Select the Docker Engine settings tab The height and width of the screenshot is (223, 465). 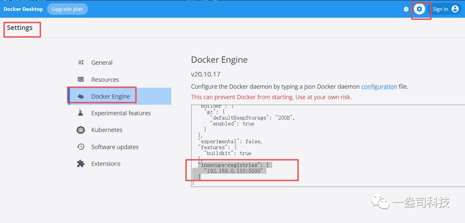(x=110, y=96)
